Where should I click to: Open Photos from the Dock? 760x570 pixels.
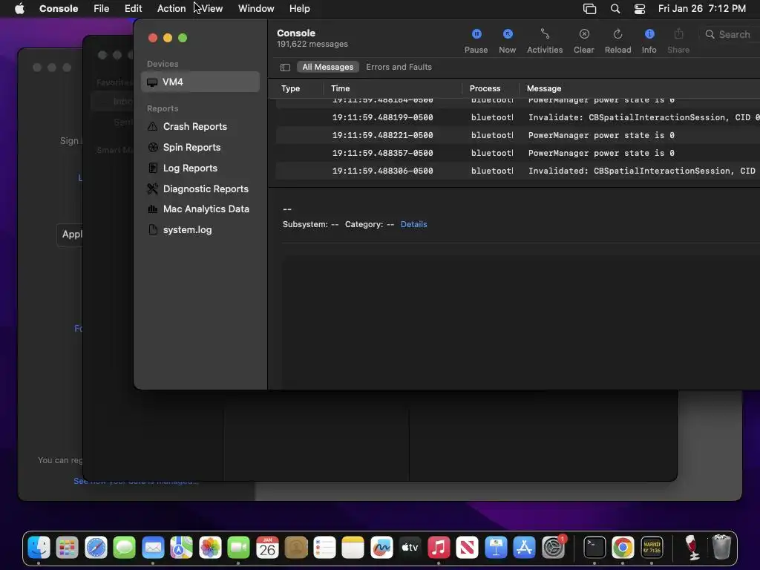click(210, 548)
